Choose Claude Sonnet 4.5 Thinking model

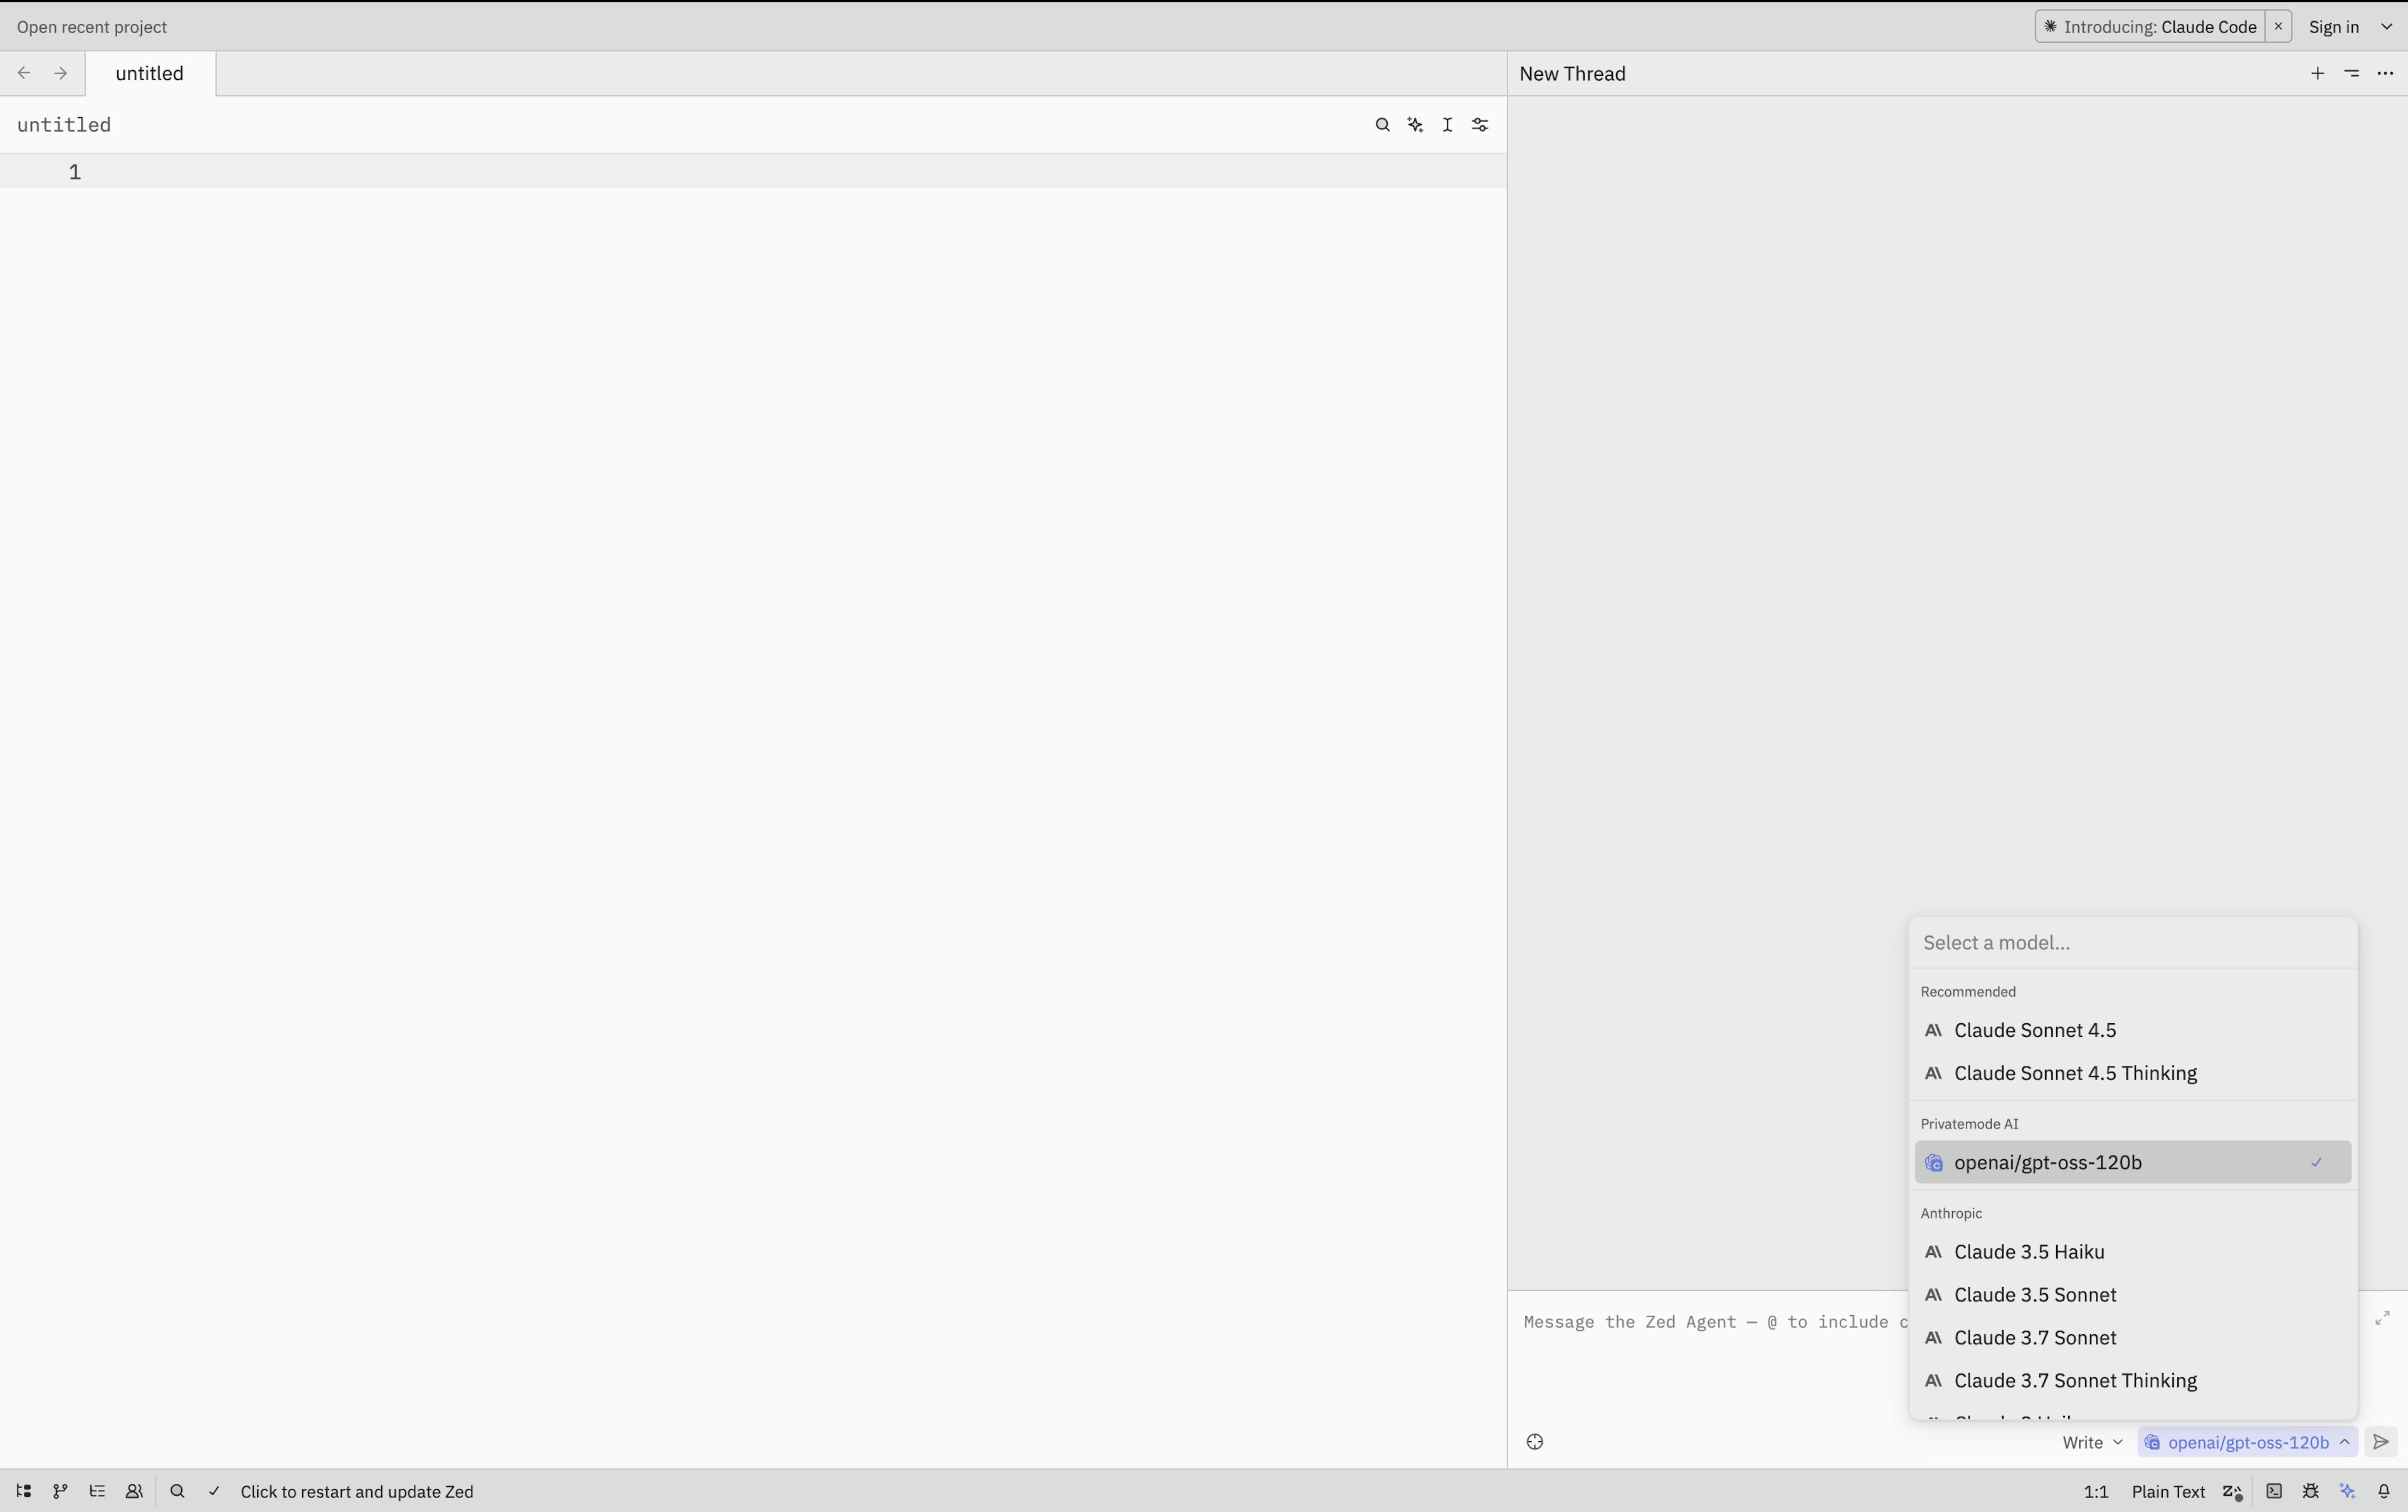tap(2075, 1073)
